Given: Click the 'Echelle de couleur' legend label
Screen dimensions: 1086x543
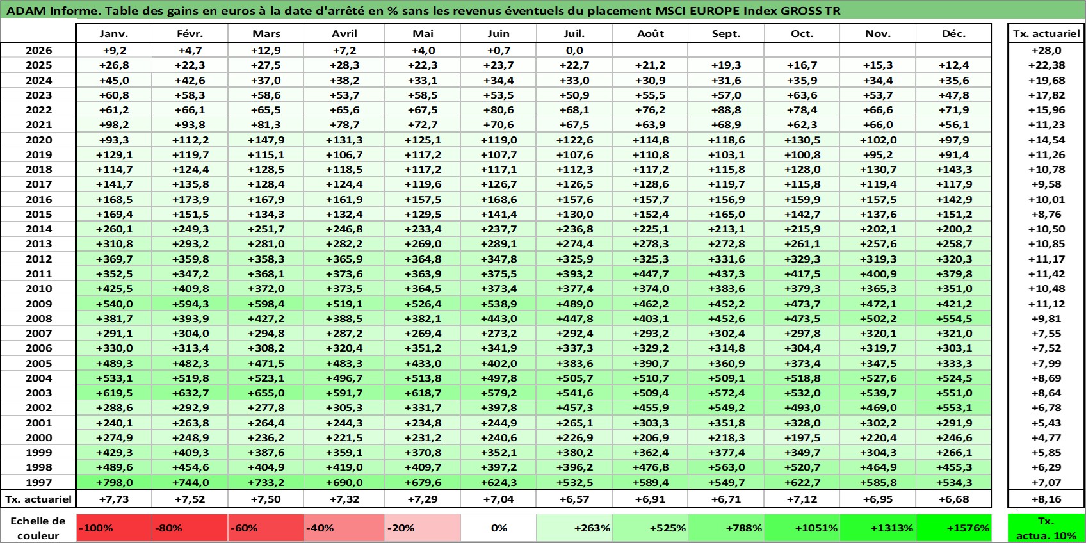Looking at the screenshot, I should point(38,528).
